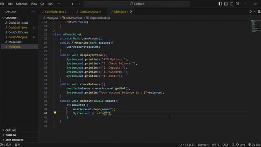Expand the OUTLINE section

11,130
